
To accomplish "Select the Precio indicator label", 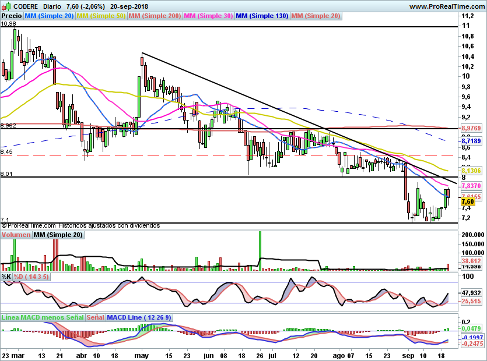I will 12,16.
